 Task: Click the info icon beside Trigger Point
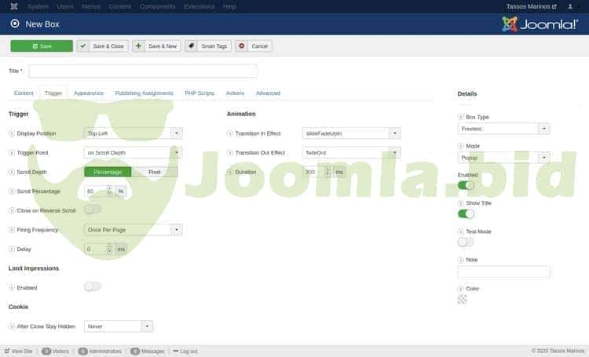click(12, 152)
